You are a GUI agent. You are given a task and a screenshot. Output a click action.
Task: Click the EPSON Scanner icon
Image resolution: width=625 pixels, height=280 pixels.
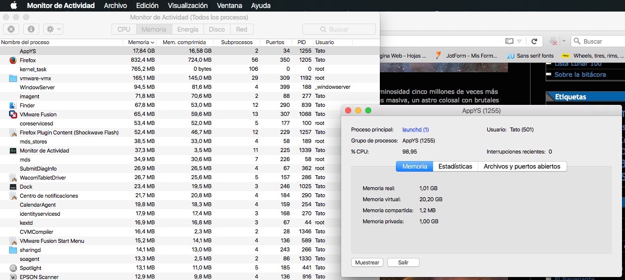point(13,276)
